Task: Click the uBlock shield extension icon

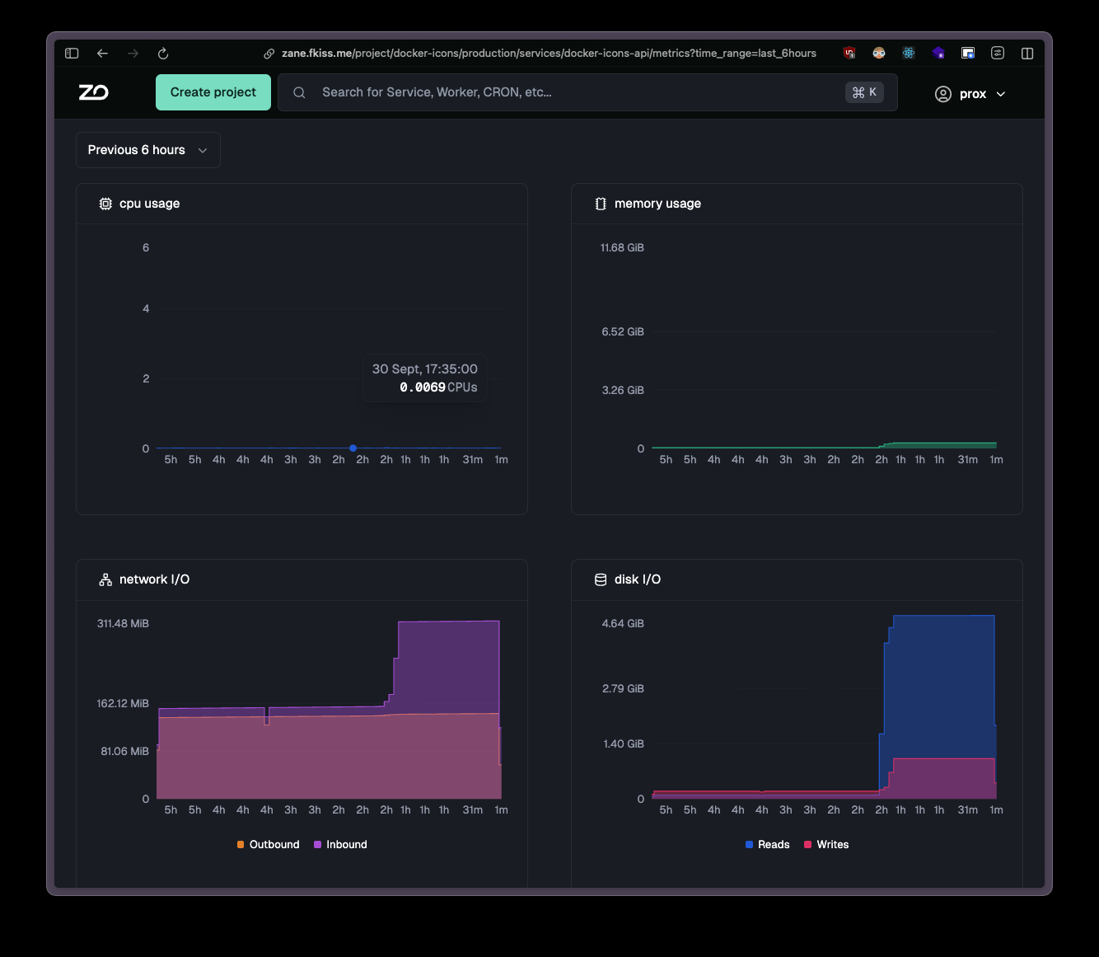Action: (x=849, y=53)
